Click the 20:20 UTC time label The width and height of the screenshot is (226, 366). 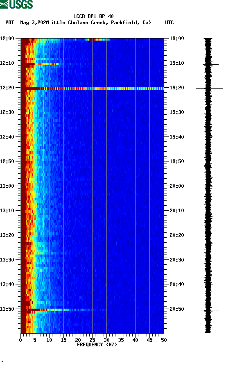point(177,235)
